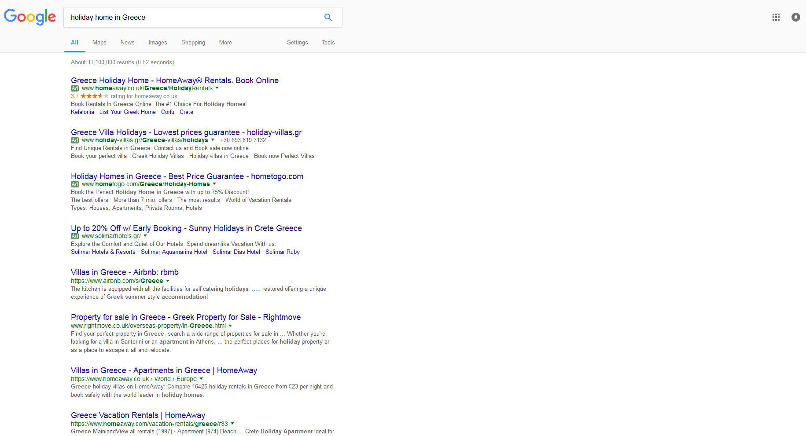This screenshot has height=436, width=806.
Task: Click the Solimar Dias Hotel sitelink
Action: (x=236, y=252)
